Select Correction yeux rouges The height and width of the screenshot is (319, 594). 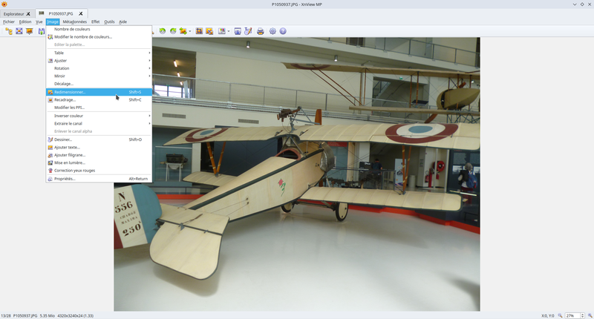point(74,171)
